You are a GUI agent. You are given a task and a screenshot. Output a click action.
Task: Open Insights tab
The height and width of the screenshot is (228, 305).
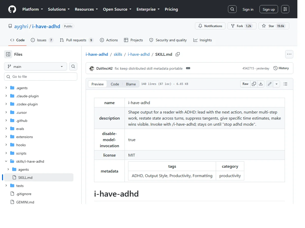point(203,40)
